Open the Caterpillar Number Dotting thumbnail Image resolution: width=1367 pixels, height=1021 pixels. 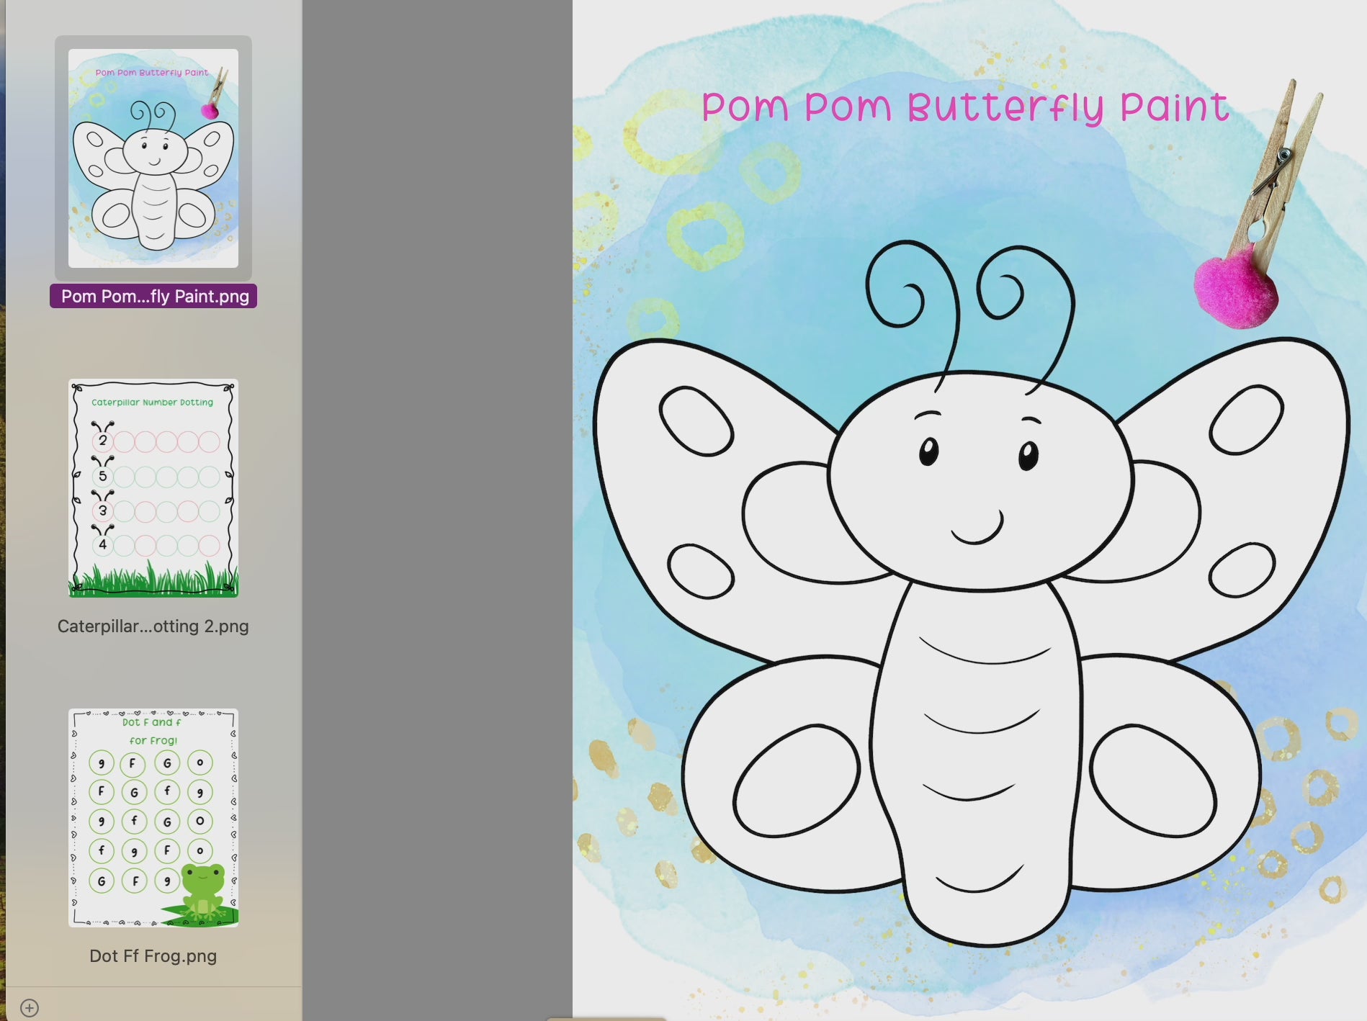click(x=153, y=488)
